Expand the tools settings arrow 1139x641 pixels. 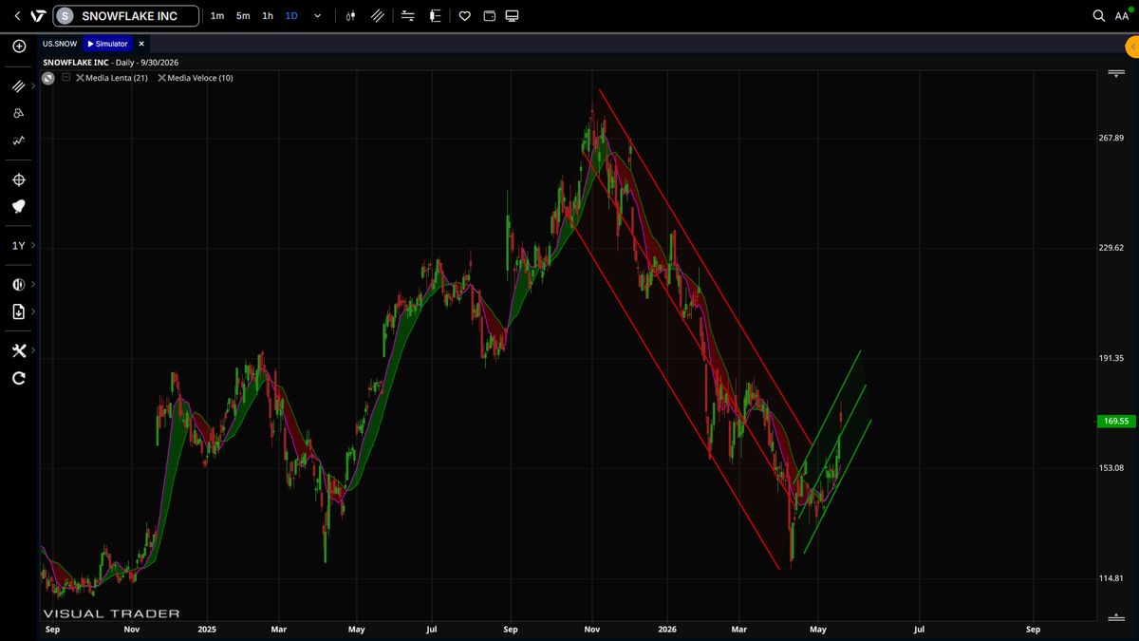tap(33, 350)
